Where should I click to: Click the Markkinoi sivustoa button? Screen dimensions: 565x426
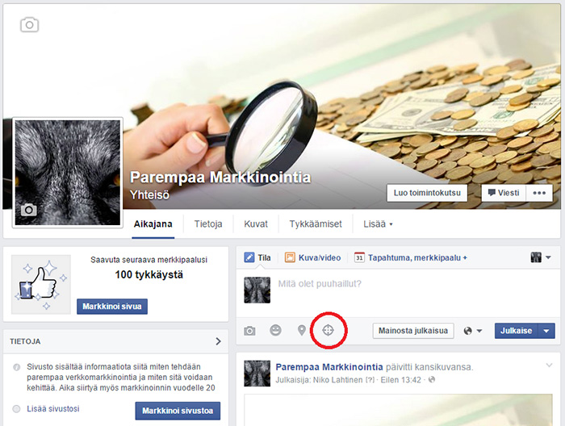[x=178, y=411]
